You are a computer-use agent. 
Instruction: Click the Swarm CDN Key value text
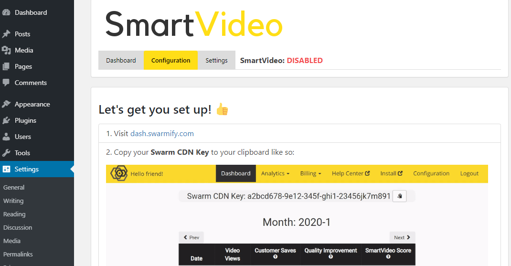coord(319,196)
